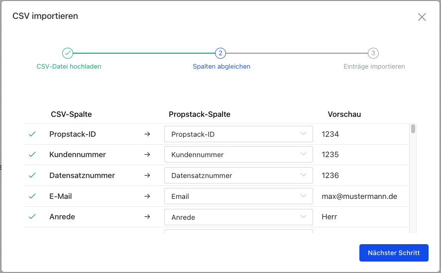Open the Propstack-ID column dropdown
The image size is (441, 273).
click(238, 134)
